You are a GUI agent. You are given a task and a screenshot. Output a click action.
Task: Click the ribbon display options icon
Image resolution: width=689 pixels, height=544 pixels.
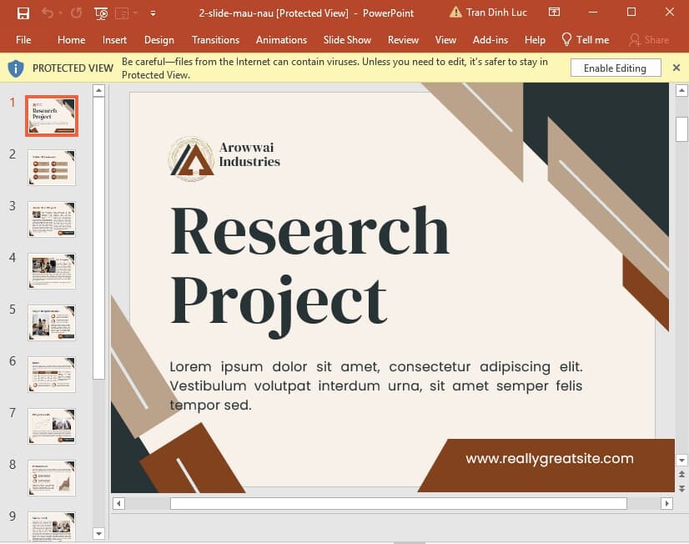(x=554, y=12)
